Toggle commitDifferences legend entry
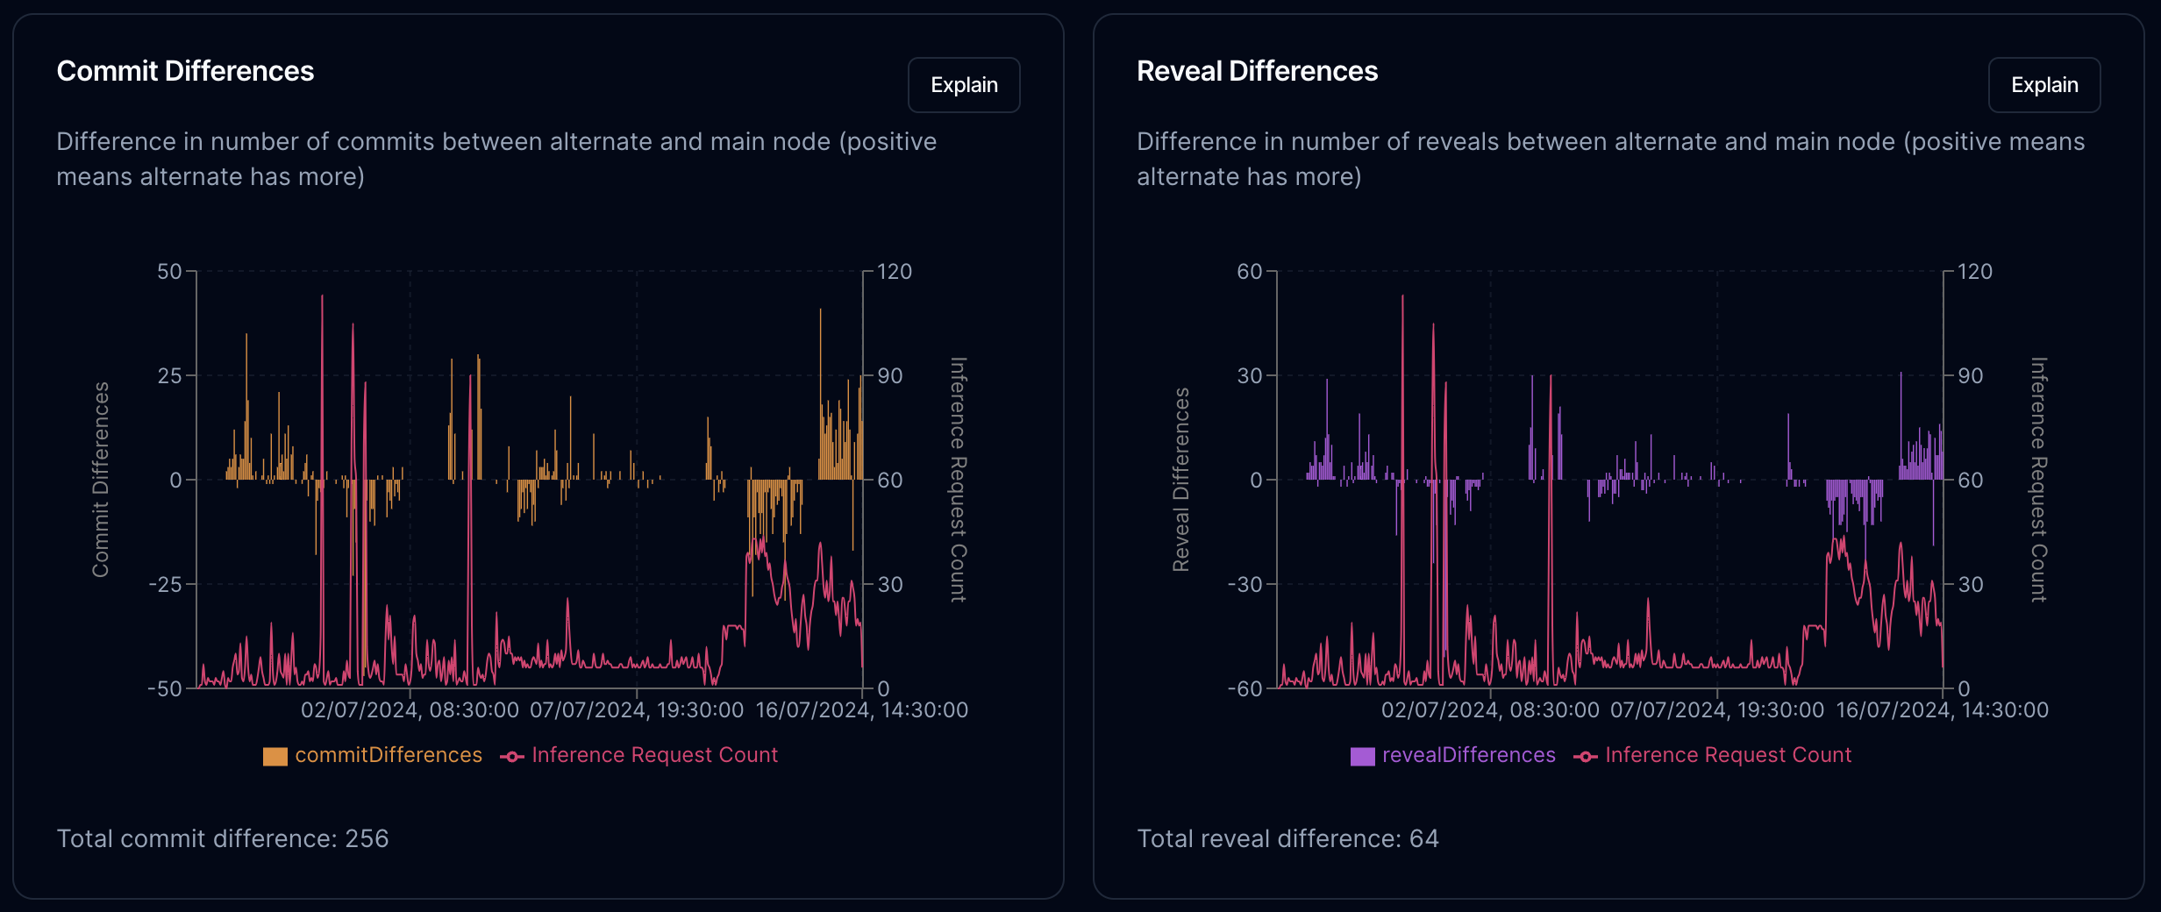 pyautogui.click(x=373, y=755)
